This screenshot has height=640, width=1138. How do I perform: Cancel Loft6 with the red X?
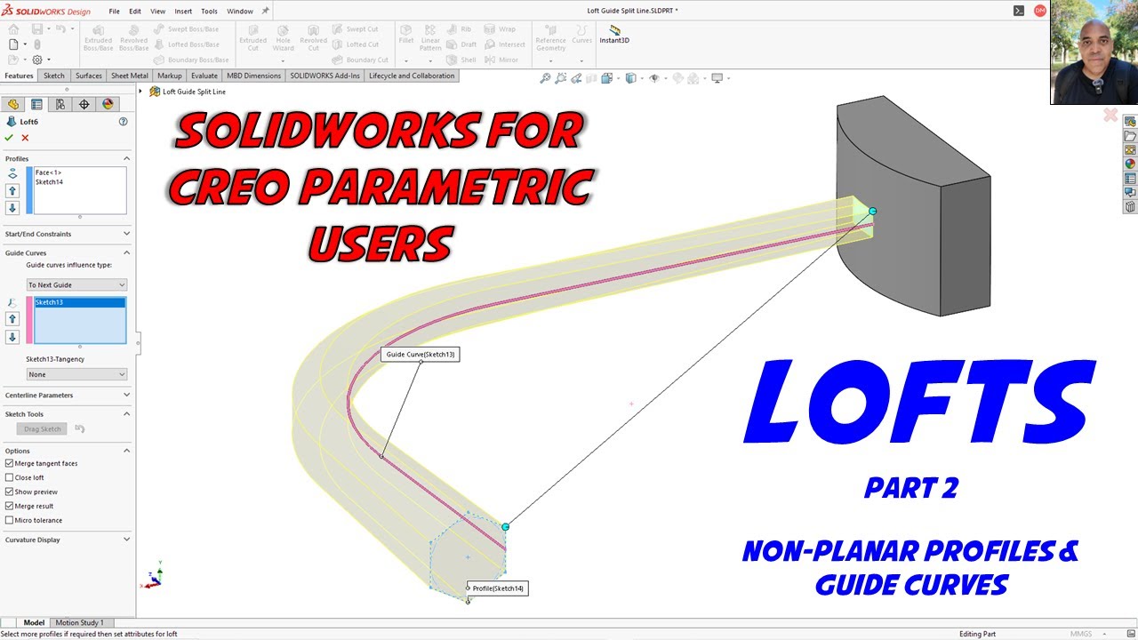click(x=25, y=138)
